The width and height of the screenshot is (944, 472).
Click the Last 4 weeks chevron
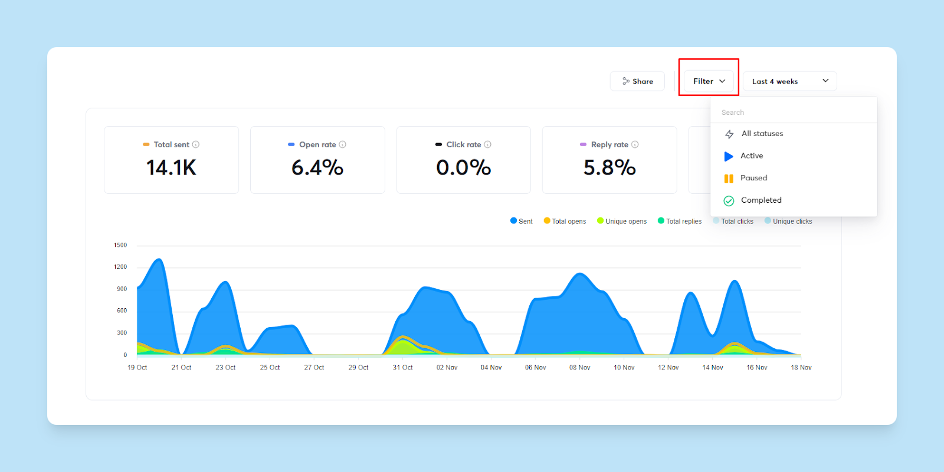point(825,81)
